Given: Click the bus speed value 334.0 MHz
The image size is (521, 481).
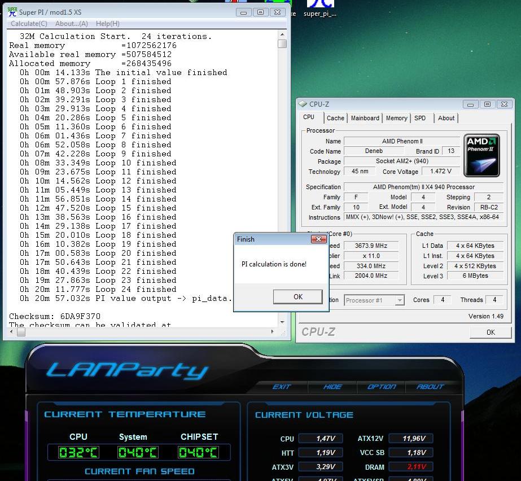Looking at the screenshot, I should point(371,266).
